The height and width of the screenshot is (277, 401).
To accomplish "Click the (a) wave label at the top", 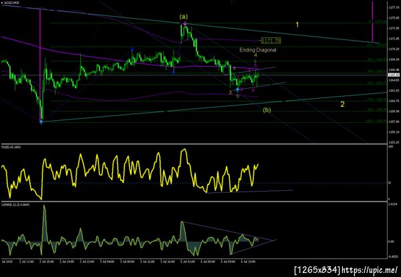I will (183, 17).
